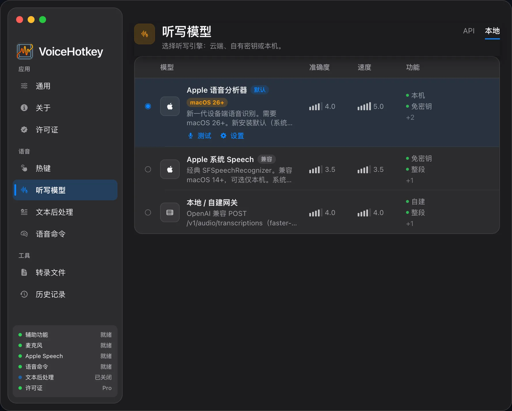Click 语音命令 status row in status panel
The width and height of the screenshot is (512, 411).
65,366
